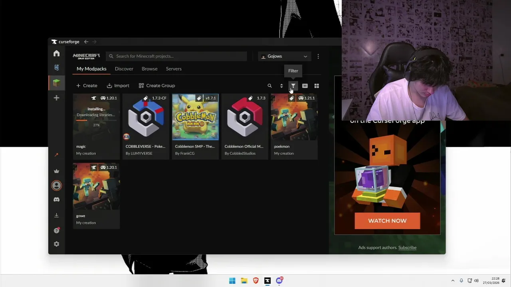Switch to grid view icon

point(317,86)
